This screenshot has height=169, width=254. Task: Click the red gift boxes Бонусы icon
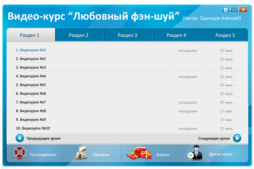[x=139, y=154]
